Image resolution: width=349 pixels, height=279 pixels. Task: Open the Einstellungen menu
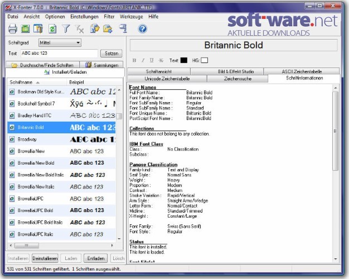84,17
